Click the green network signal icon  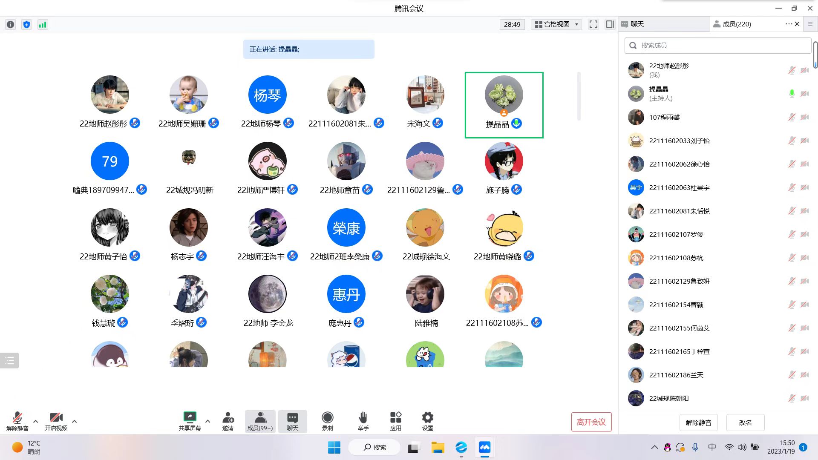coord(43,25)
